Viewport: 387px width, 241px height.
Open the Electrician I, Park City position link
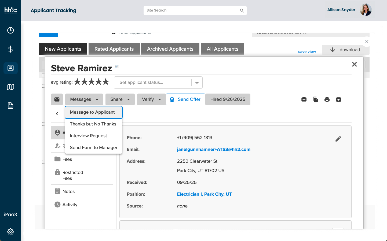click(204, 194)
